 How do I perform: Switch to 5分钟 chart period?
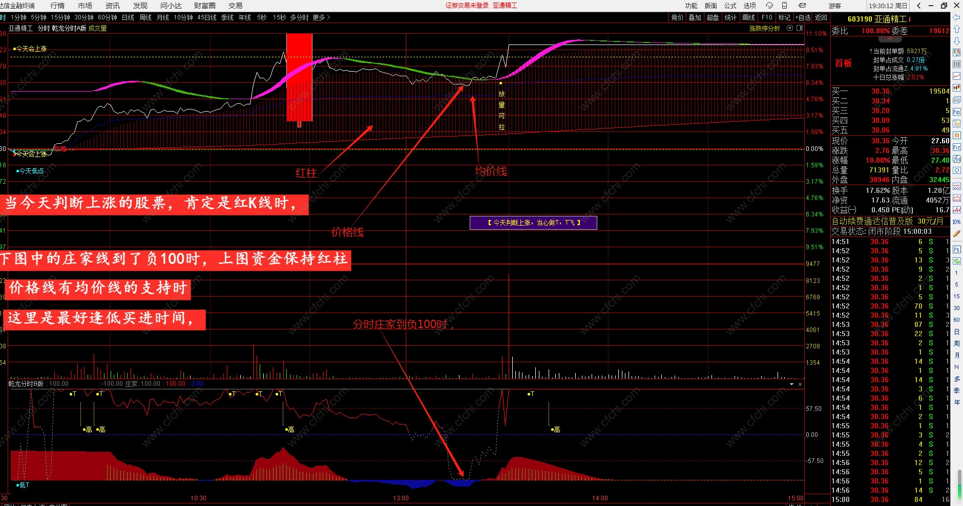(x=38, y=17)
